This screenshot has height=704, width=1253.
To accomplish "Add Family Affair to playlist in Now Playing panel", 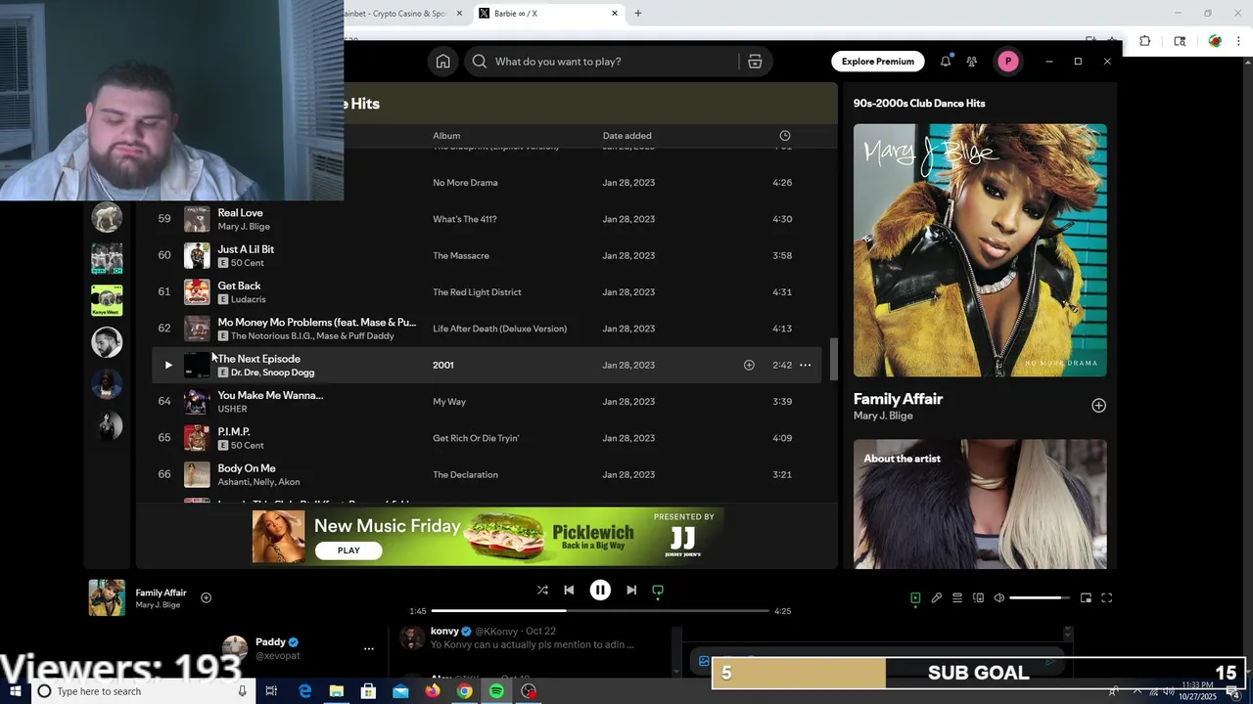I will tap(1098, 406).
